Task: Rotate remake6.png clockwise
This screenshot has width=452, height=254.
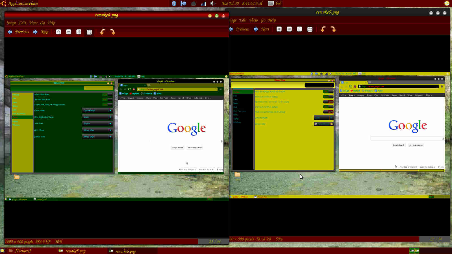Action: (x=112, y=32)
